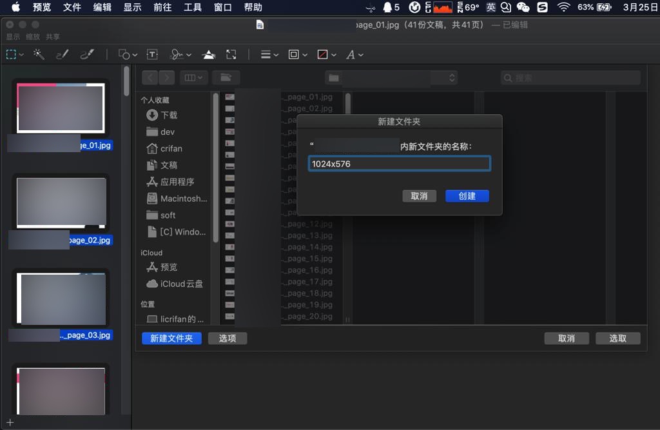Screen dimensions: 660x430
Task: Open the current folder location popup
Action: pyautogui.click(x=391, y=77)
